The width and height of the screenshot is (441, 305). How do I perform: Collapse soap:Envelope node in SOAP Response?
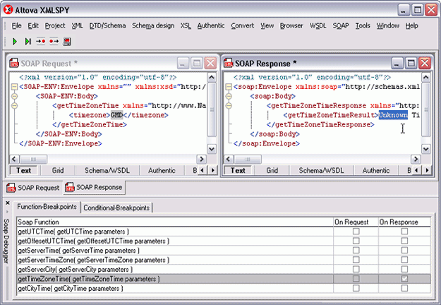pyautogui.click(x=229, y=87)
